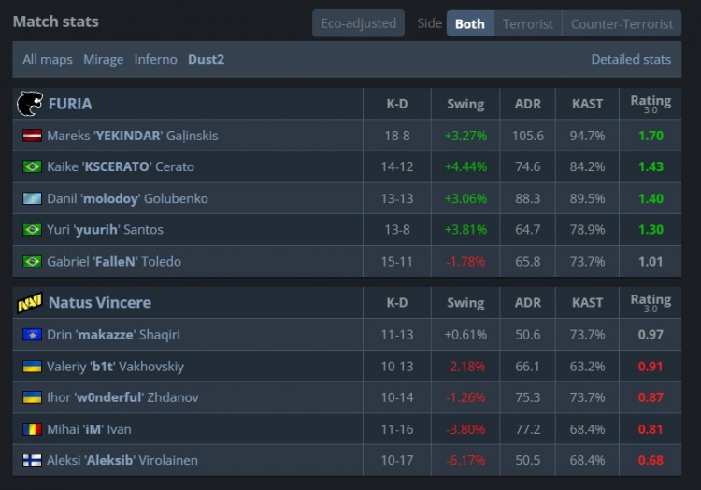The width and height of the screenshot is (701, 490).
Task: Click the FURIA Swing column header
Action: 465,104
